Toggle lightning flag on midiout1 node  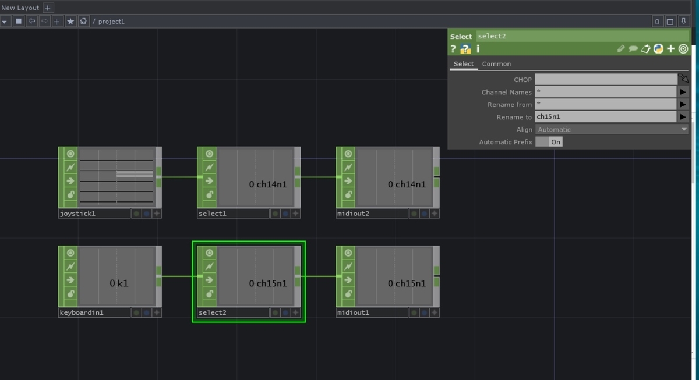click(348, 267)
